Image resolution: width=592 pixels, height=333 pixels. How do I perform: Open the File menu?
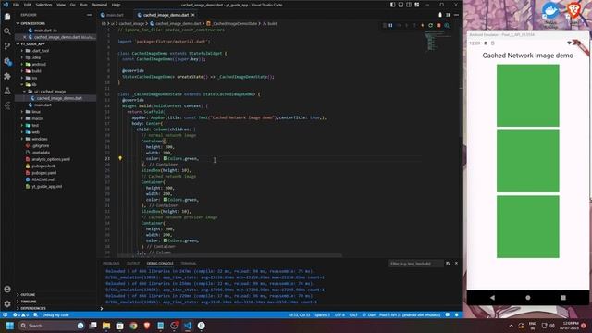tap(16, 5)
